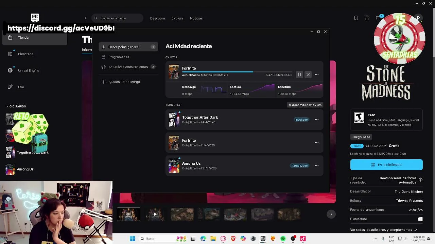Open three-dot menu for Among Us entry
Screen dimensions: 435x244
point(317,166)
